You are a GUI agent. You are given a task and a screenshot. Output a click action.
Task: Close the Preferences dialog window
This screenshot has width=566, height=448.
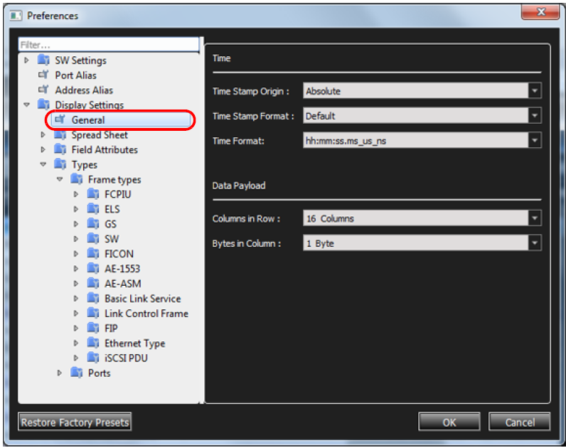[x=540, y=11]
